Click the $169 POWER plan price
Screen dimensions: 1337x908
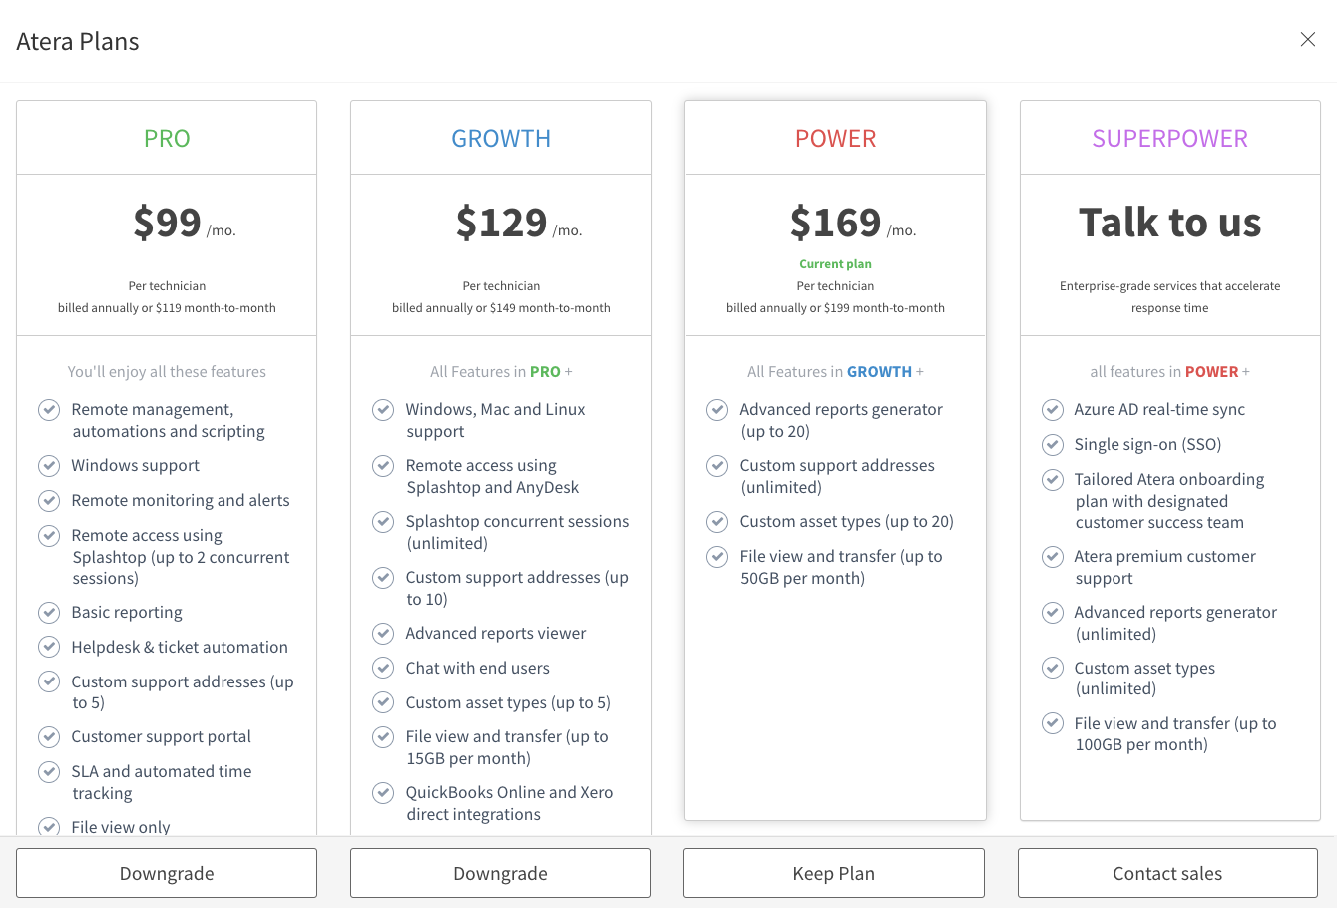pos(835,222)
